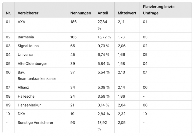The width and height of the screenshot is (194, 136).
Task: Click the Universa insurer entry
Action: tap(25, 55)
